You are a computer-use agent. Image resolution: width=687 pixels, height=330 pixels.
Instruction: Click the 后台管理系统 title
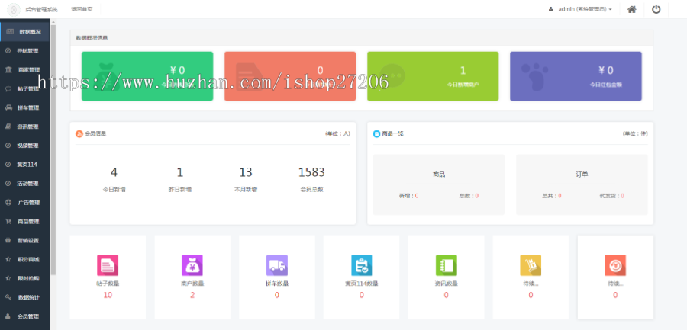coord(41,9)
